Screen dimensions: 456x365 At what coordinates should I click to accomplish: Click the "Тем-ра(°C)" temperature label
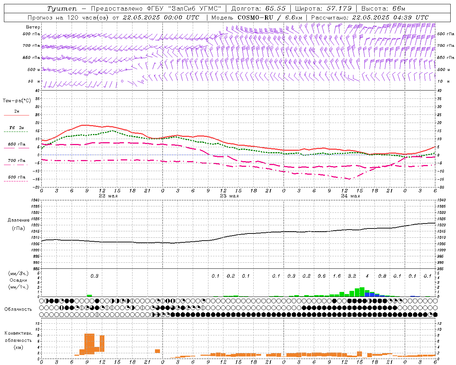tap(17, 101)
